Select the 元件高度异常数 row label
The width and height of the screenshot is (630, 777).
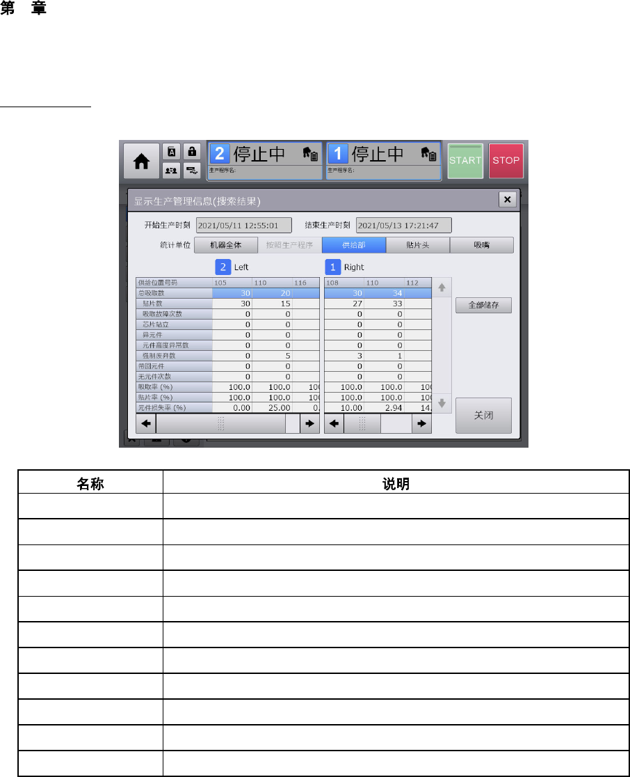coord(175,345)
